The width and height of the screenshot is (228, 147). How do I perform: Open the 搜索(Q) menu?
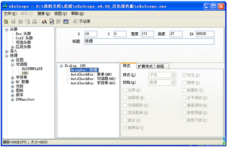[x=44, y=14]
